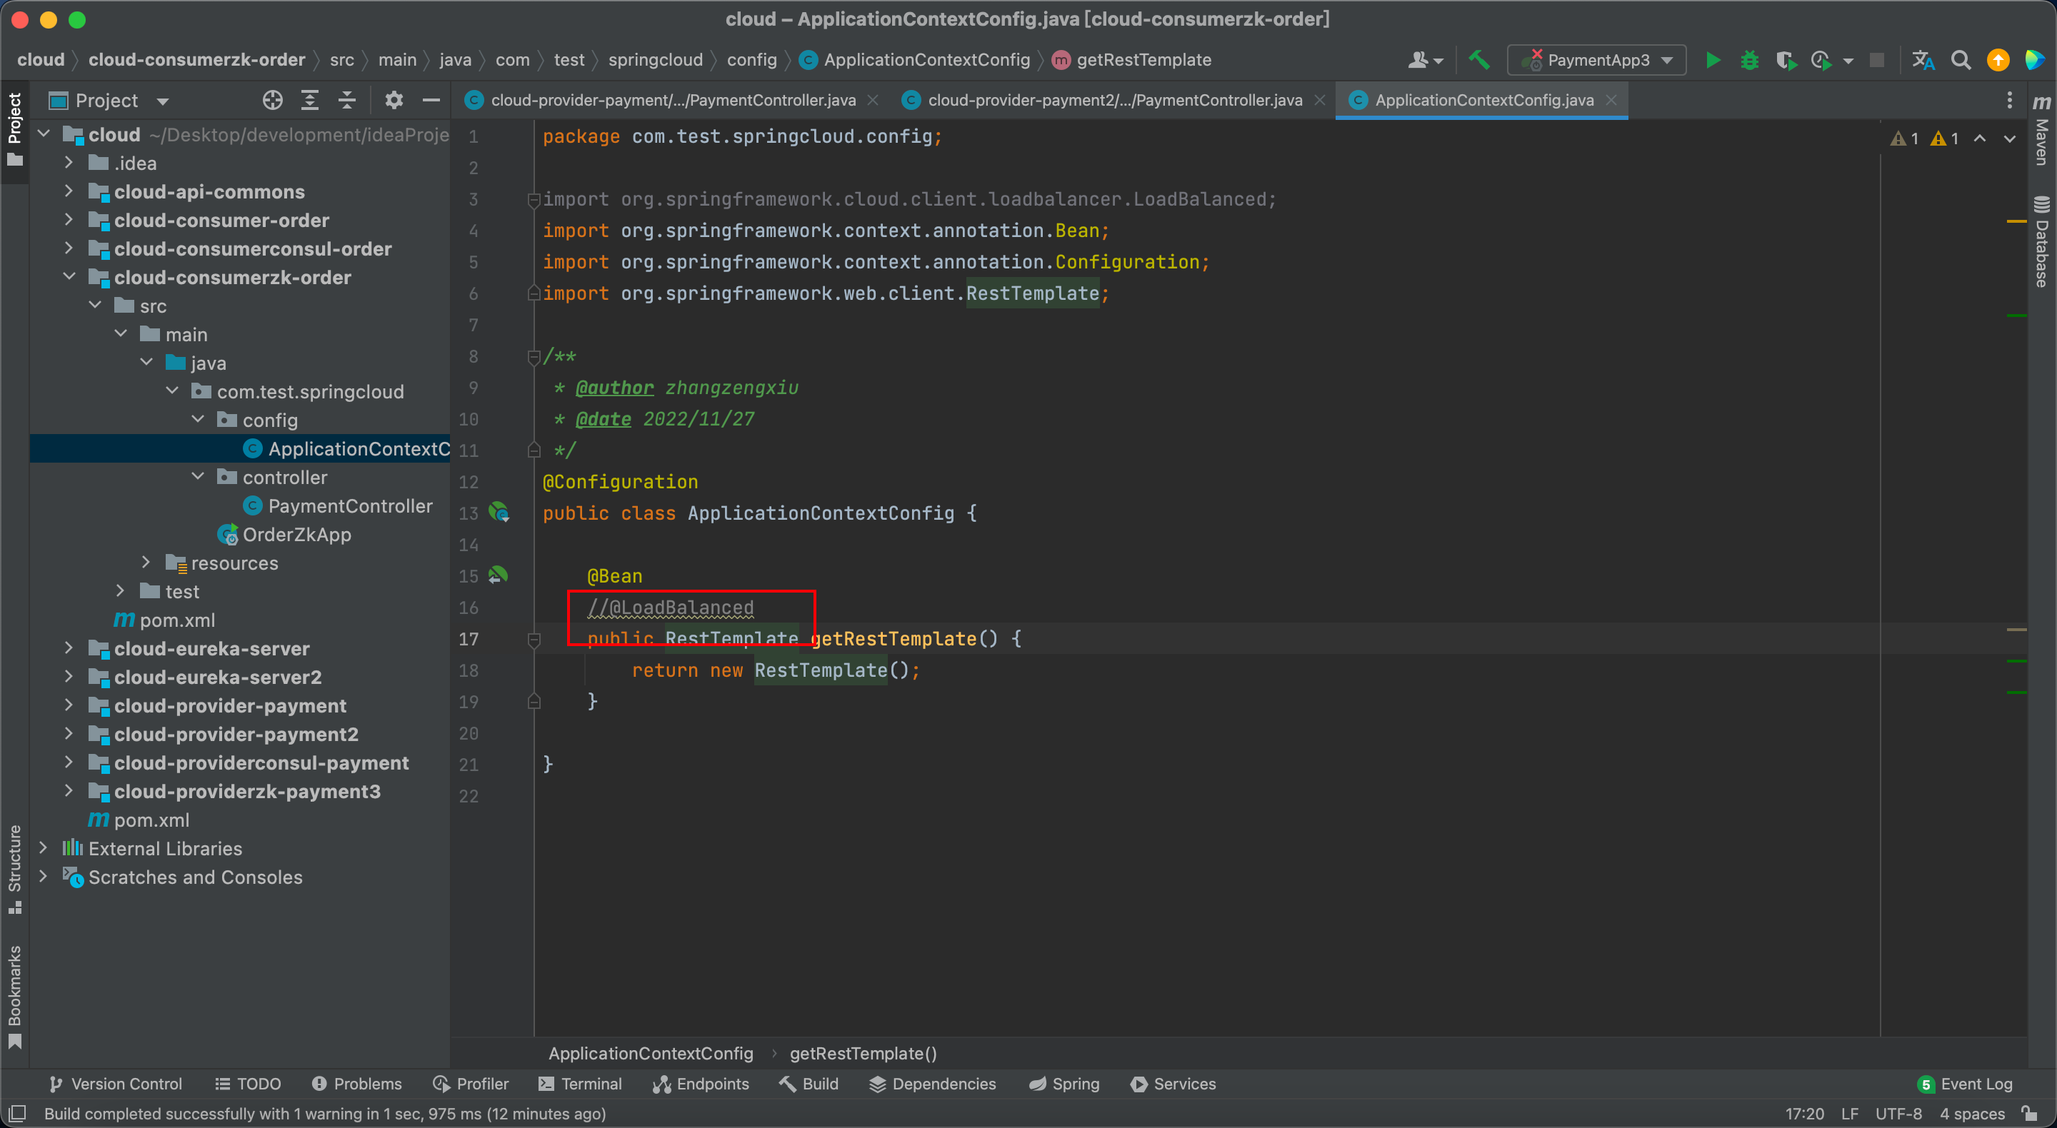Click the orange IDE update arrow icon
The height and width of the screenshot is (1128, 2057).
(1997, 60)
